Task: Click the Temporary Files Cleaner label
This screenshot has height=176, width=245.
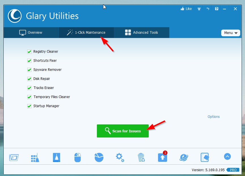Action: pos(52,97)
